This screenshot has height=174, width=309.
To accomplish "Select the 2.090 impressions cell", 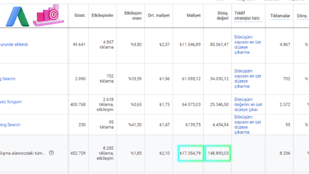I will click(80, 79).
